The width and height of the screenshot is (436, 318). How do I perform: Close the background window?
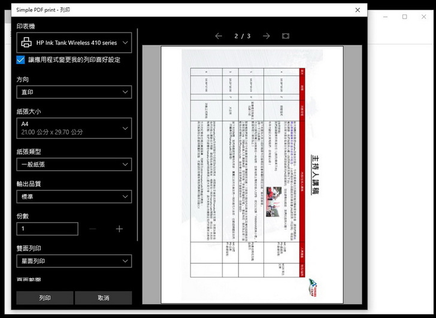coord(424,17)
